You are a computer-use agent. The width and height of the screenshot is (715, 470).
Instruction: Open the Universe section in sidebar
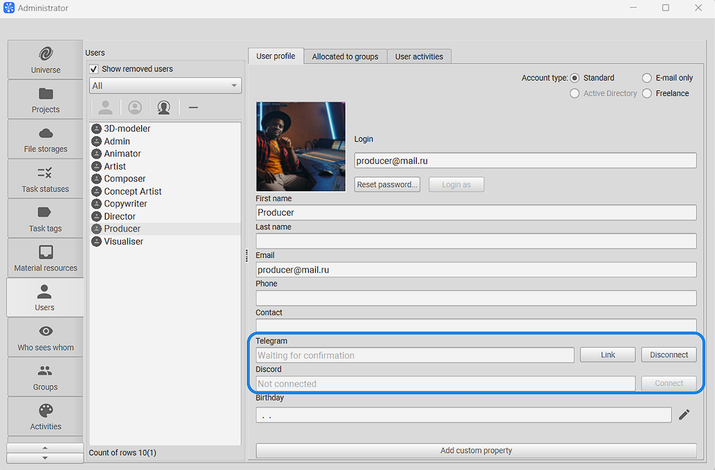[x=45, y=60]
